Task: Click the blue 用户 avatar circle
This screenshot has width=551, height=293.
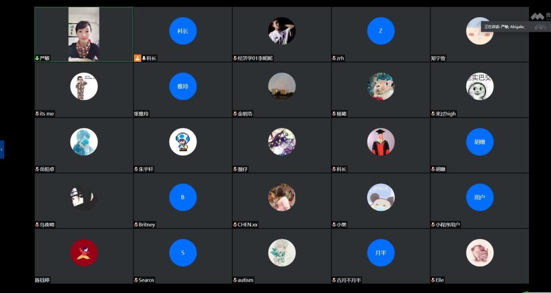Action: (x=479, y=197)
